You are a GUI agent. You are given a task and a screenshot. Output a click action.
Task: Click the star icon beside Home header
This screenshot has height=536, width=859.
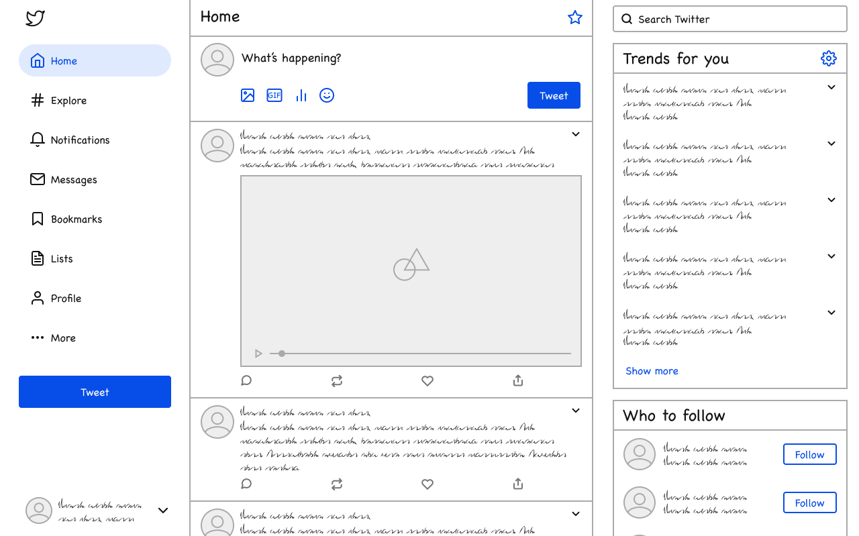[x=575, y=17]
